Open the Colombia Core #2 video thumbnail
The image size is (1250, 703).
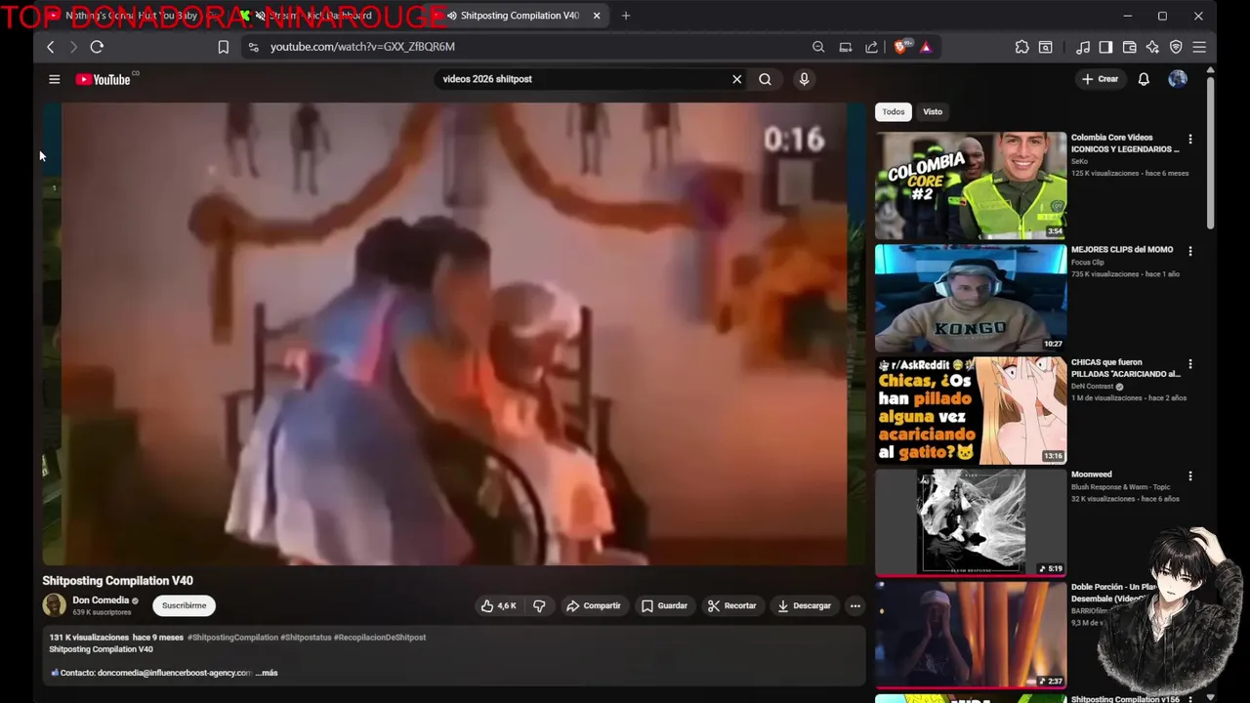coord(971,186)
